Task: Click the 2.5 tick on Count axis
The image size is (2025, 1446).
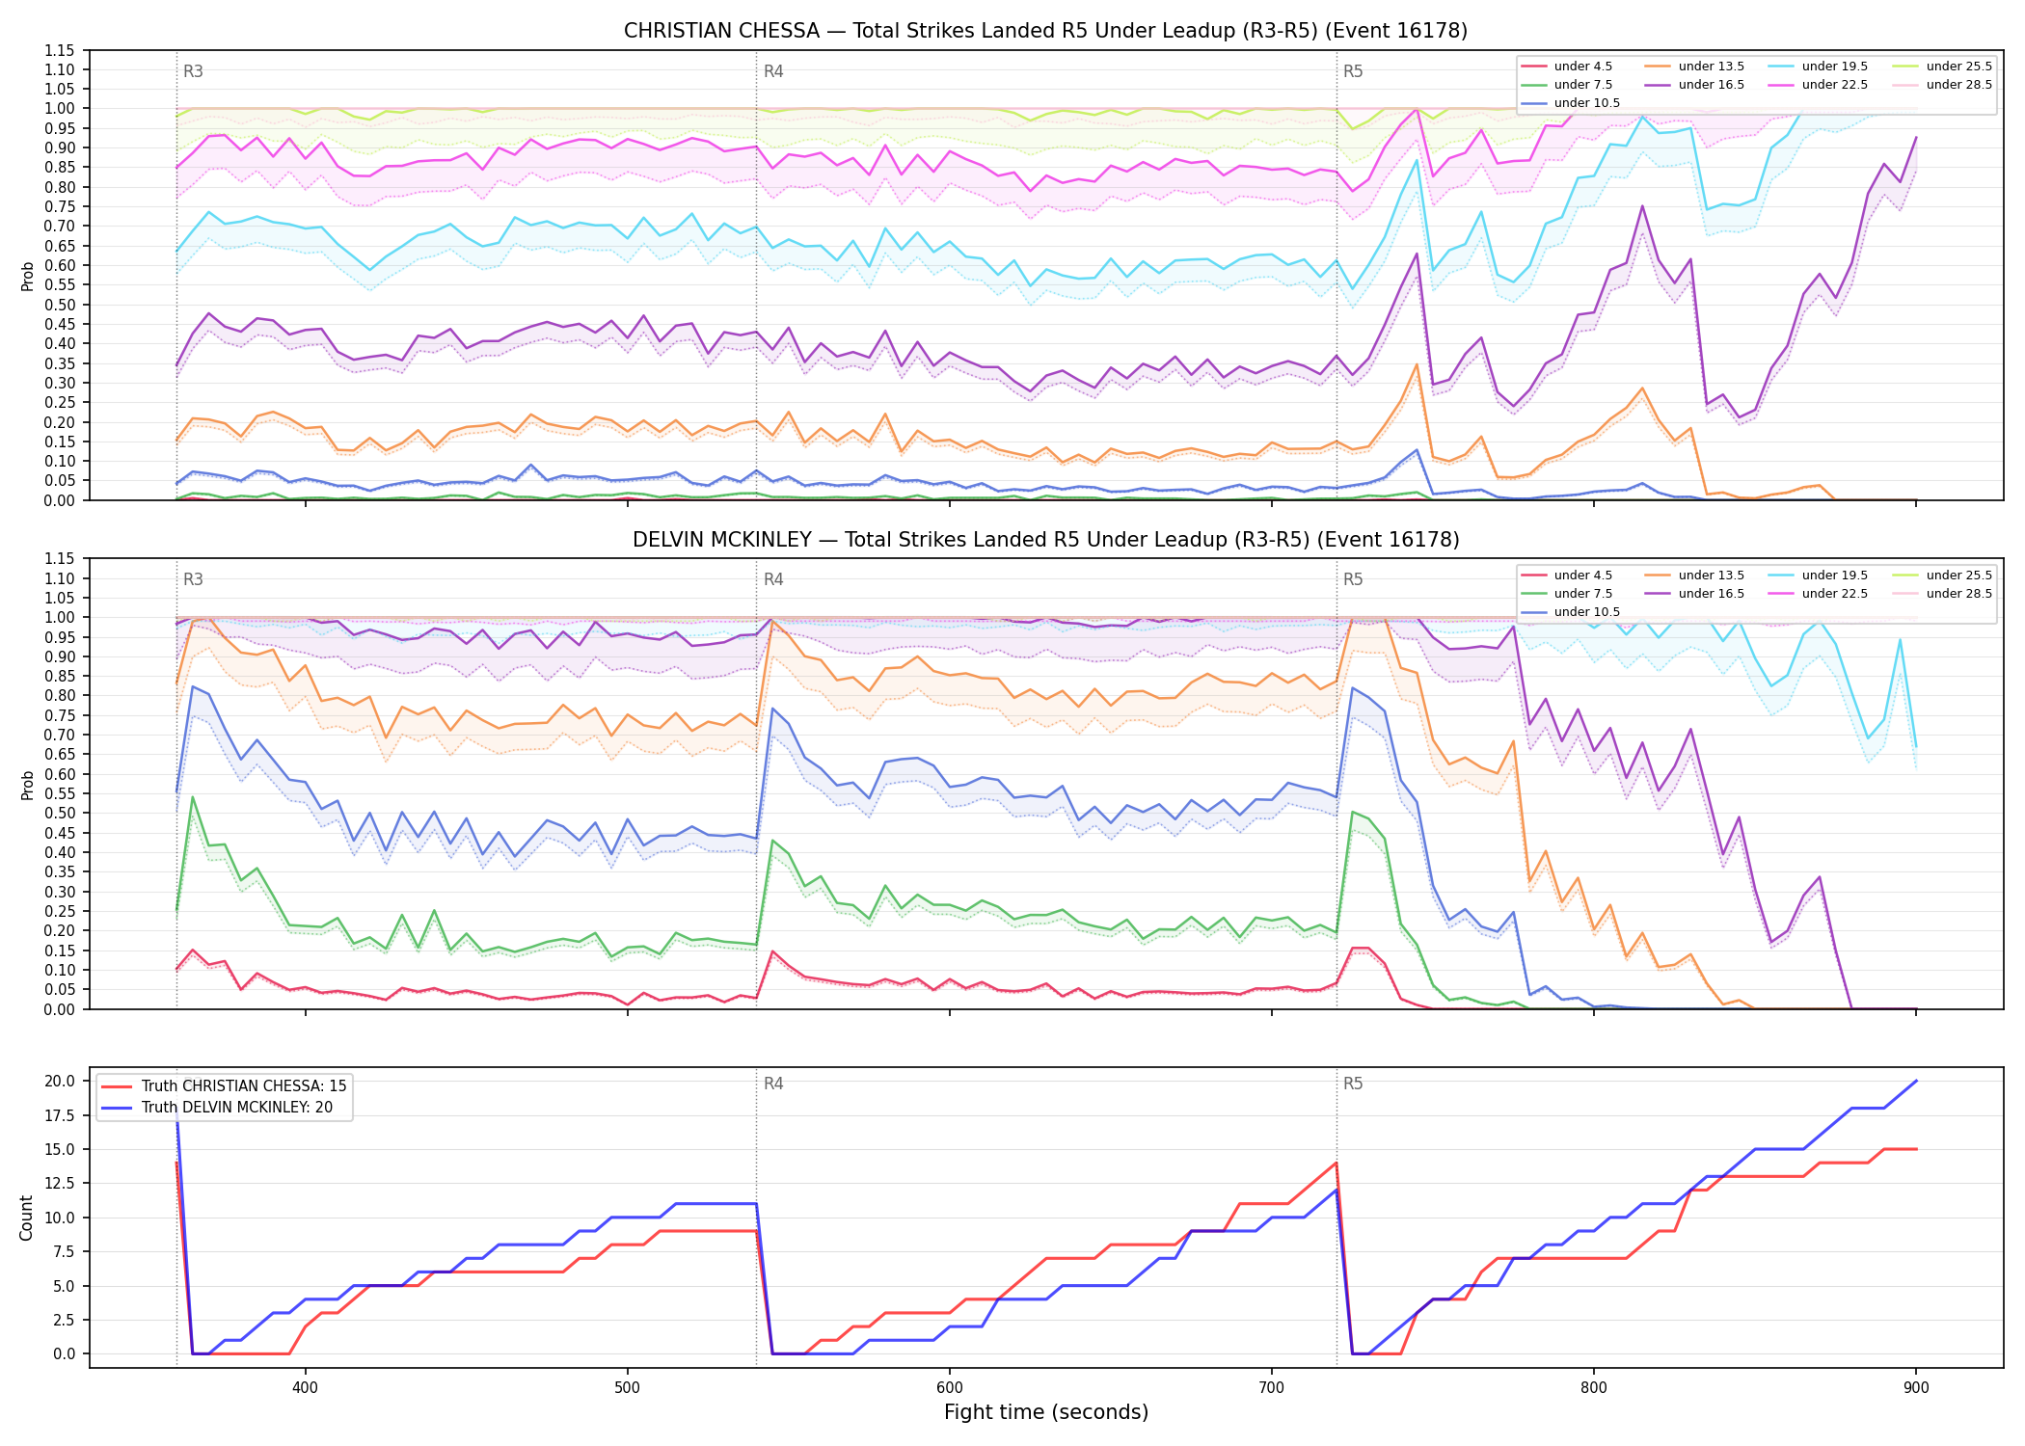Action: [65, 1320]
